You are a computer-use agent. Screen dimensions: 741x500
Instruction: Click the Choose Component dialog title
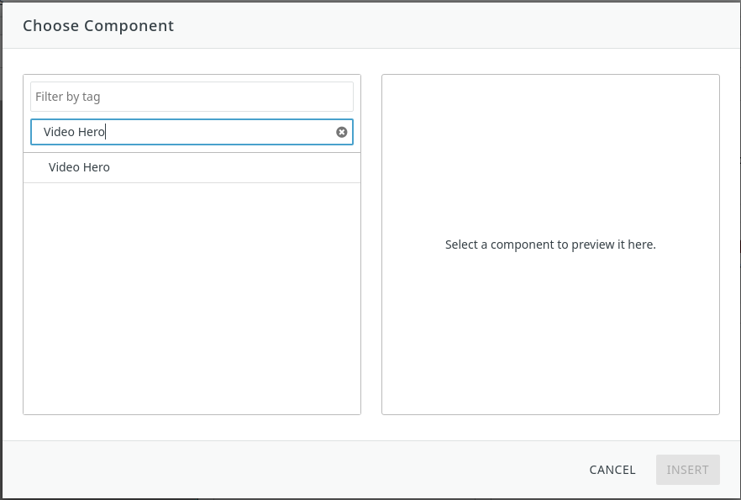tap(98, 25)
